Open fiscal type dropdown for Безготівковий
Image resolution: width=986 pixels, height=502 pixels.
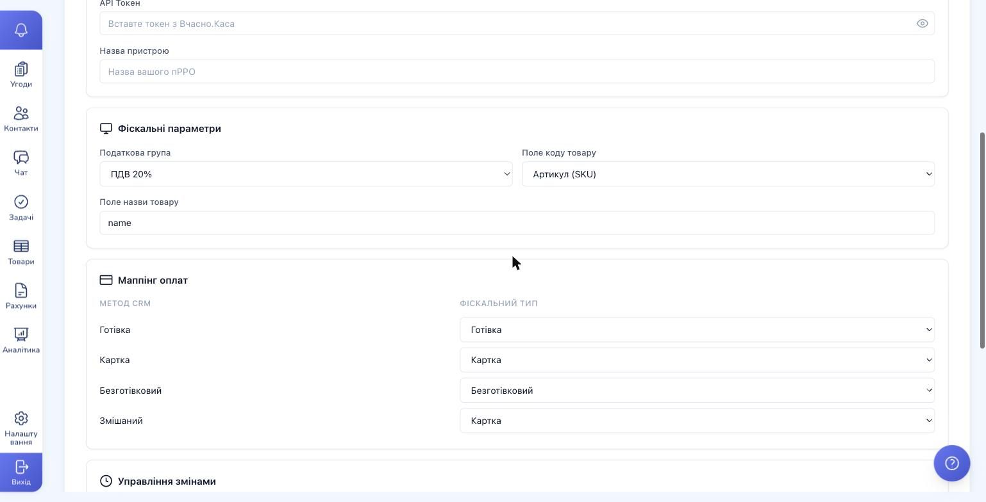point(697,391)
